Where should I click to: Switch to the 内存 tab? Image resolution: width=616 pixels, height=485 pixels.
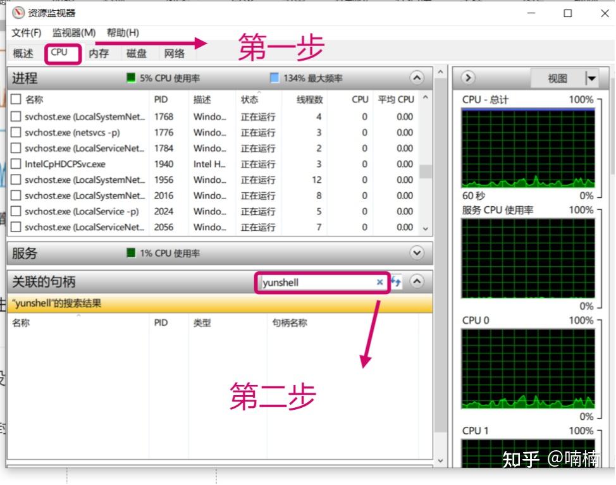click(99, 53)
